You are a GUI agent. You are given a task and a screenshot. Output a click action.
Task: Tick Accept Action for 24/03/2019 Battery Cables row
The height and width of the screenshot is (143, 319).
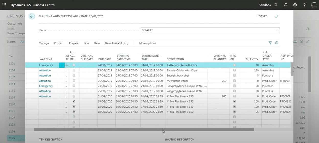pos(74,65)
